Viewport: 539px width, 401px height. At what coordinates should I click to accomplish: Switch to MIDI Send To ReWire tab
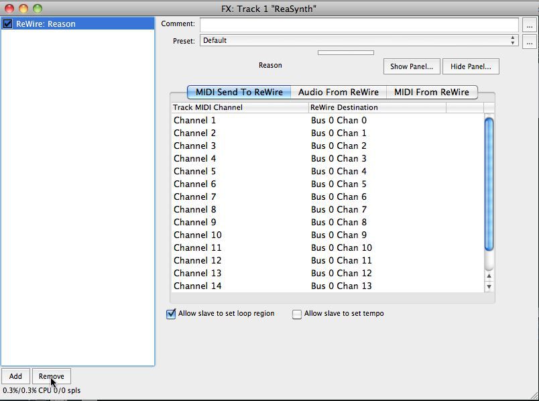click(239, 92)
